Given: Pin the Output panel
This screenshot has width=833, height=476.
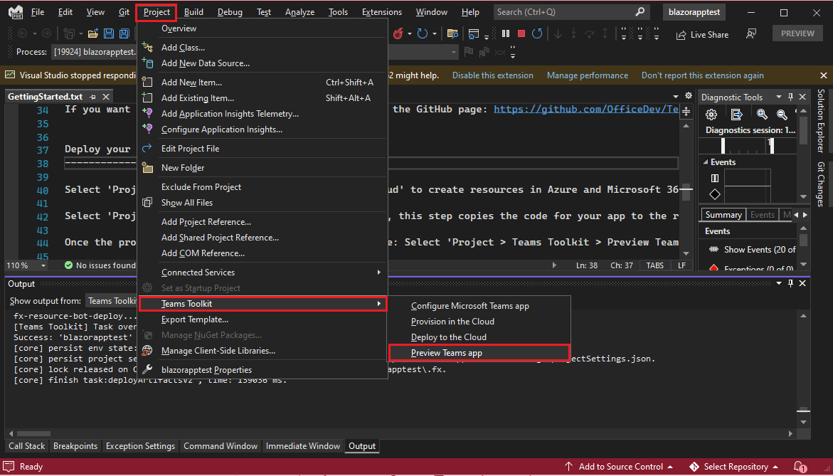Looking at the screenshot, I should click(x=790, y=284).
